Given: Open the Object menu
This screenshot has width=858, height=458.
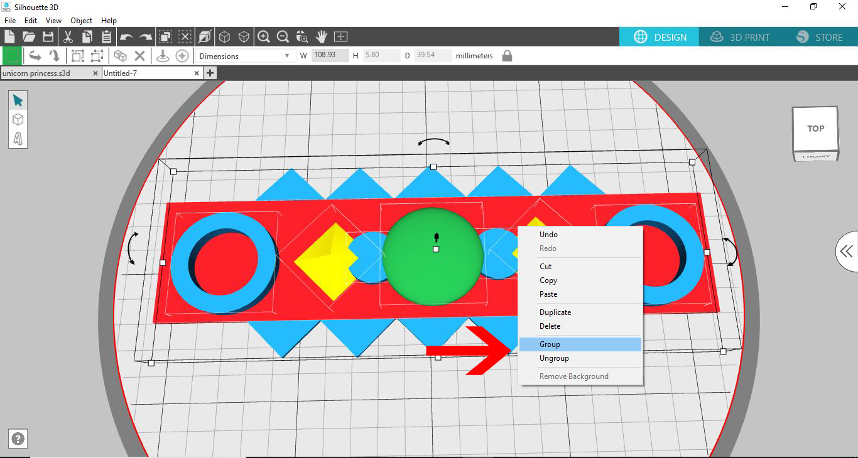Looking at the screenshot, I should pyautogui.click(x=82, y=21).
